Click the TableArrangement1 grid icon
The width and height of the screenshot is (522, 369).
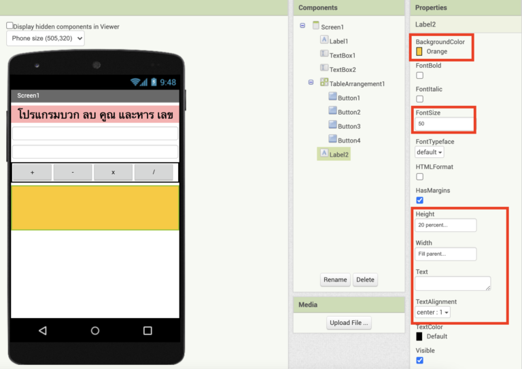(324, 82)
